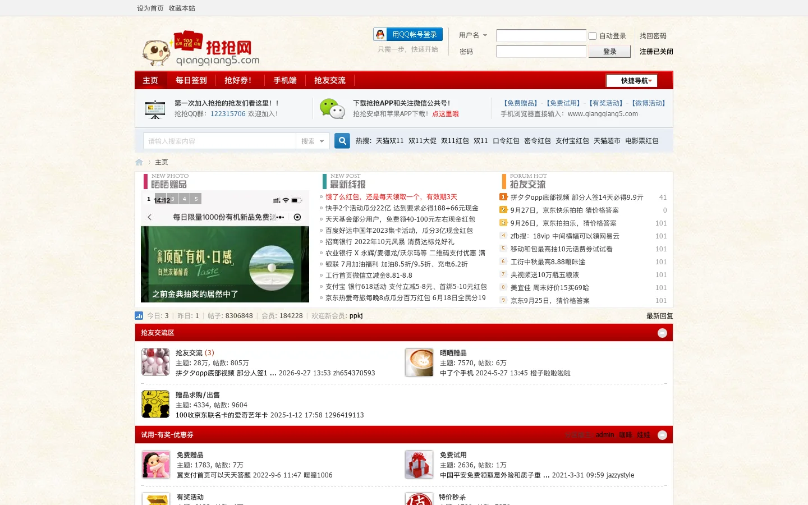808x505 pixels.
Task: Select slideshow page 5
Action: pyautogui.click(x=196, y=199)
